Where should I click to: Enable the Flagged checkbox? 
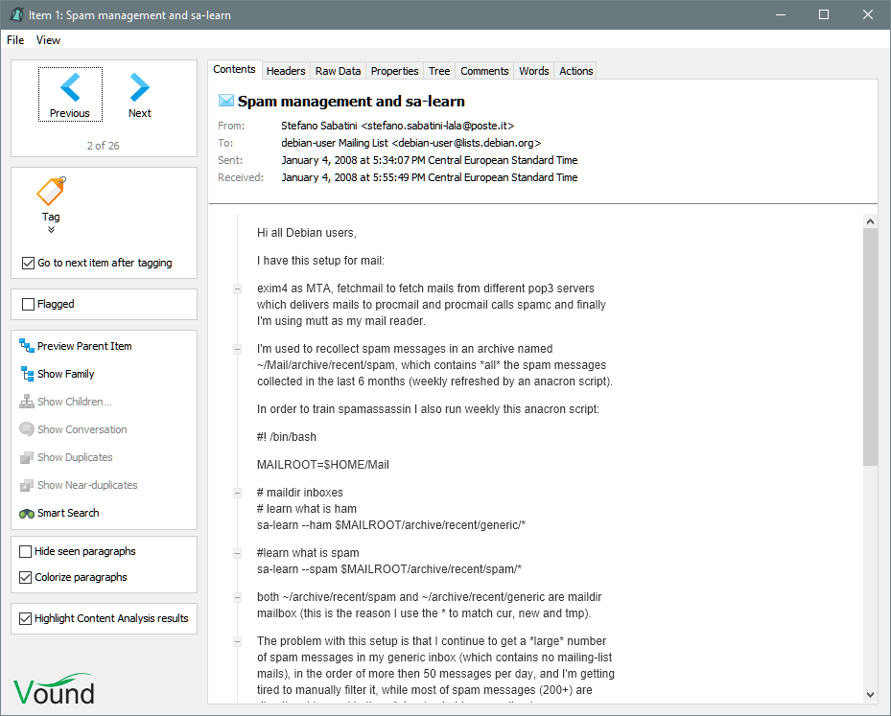coord(28,304)
